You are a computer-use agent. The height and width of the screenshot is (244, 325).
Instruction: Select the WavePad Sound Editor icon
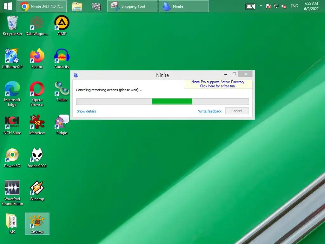[12, 193]
